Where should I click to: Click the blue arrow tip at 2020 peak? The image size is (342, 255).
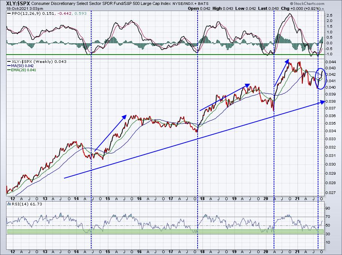(x=287, y=61)
